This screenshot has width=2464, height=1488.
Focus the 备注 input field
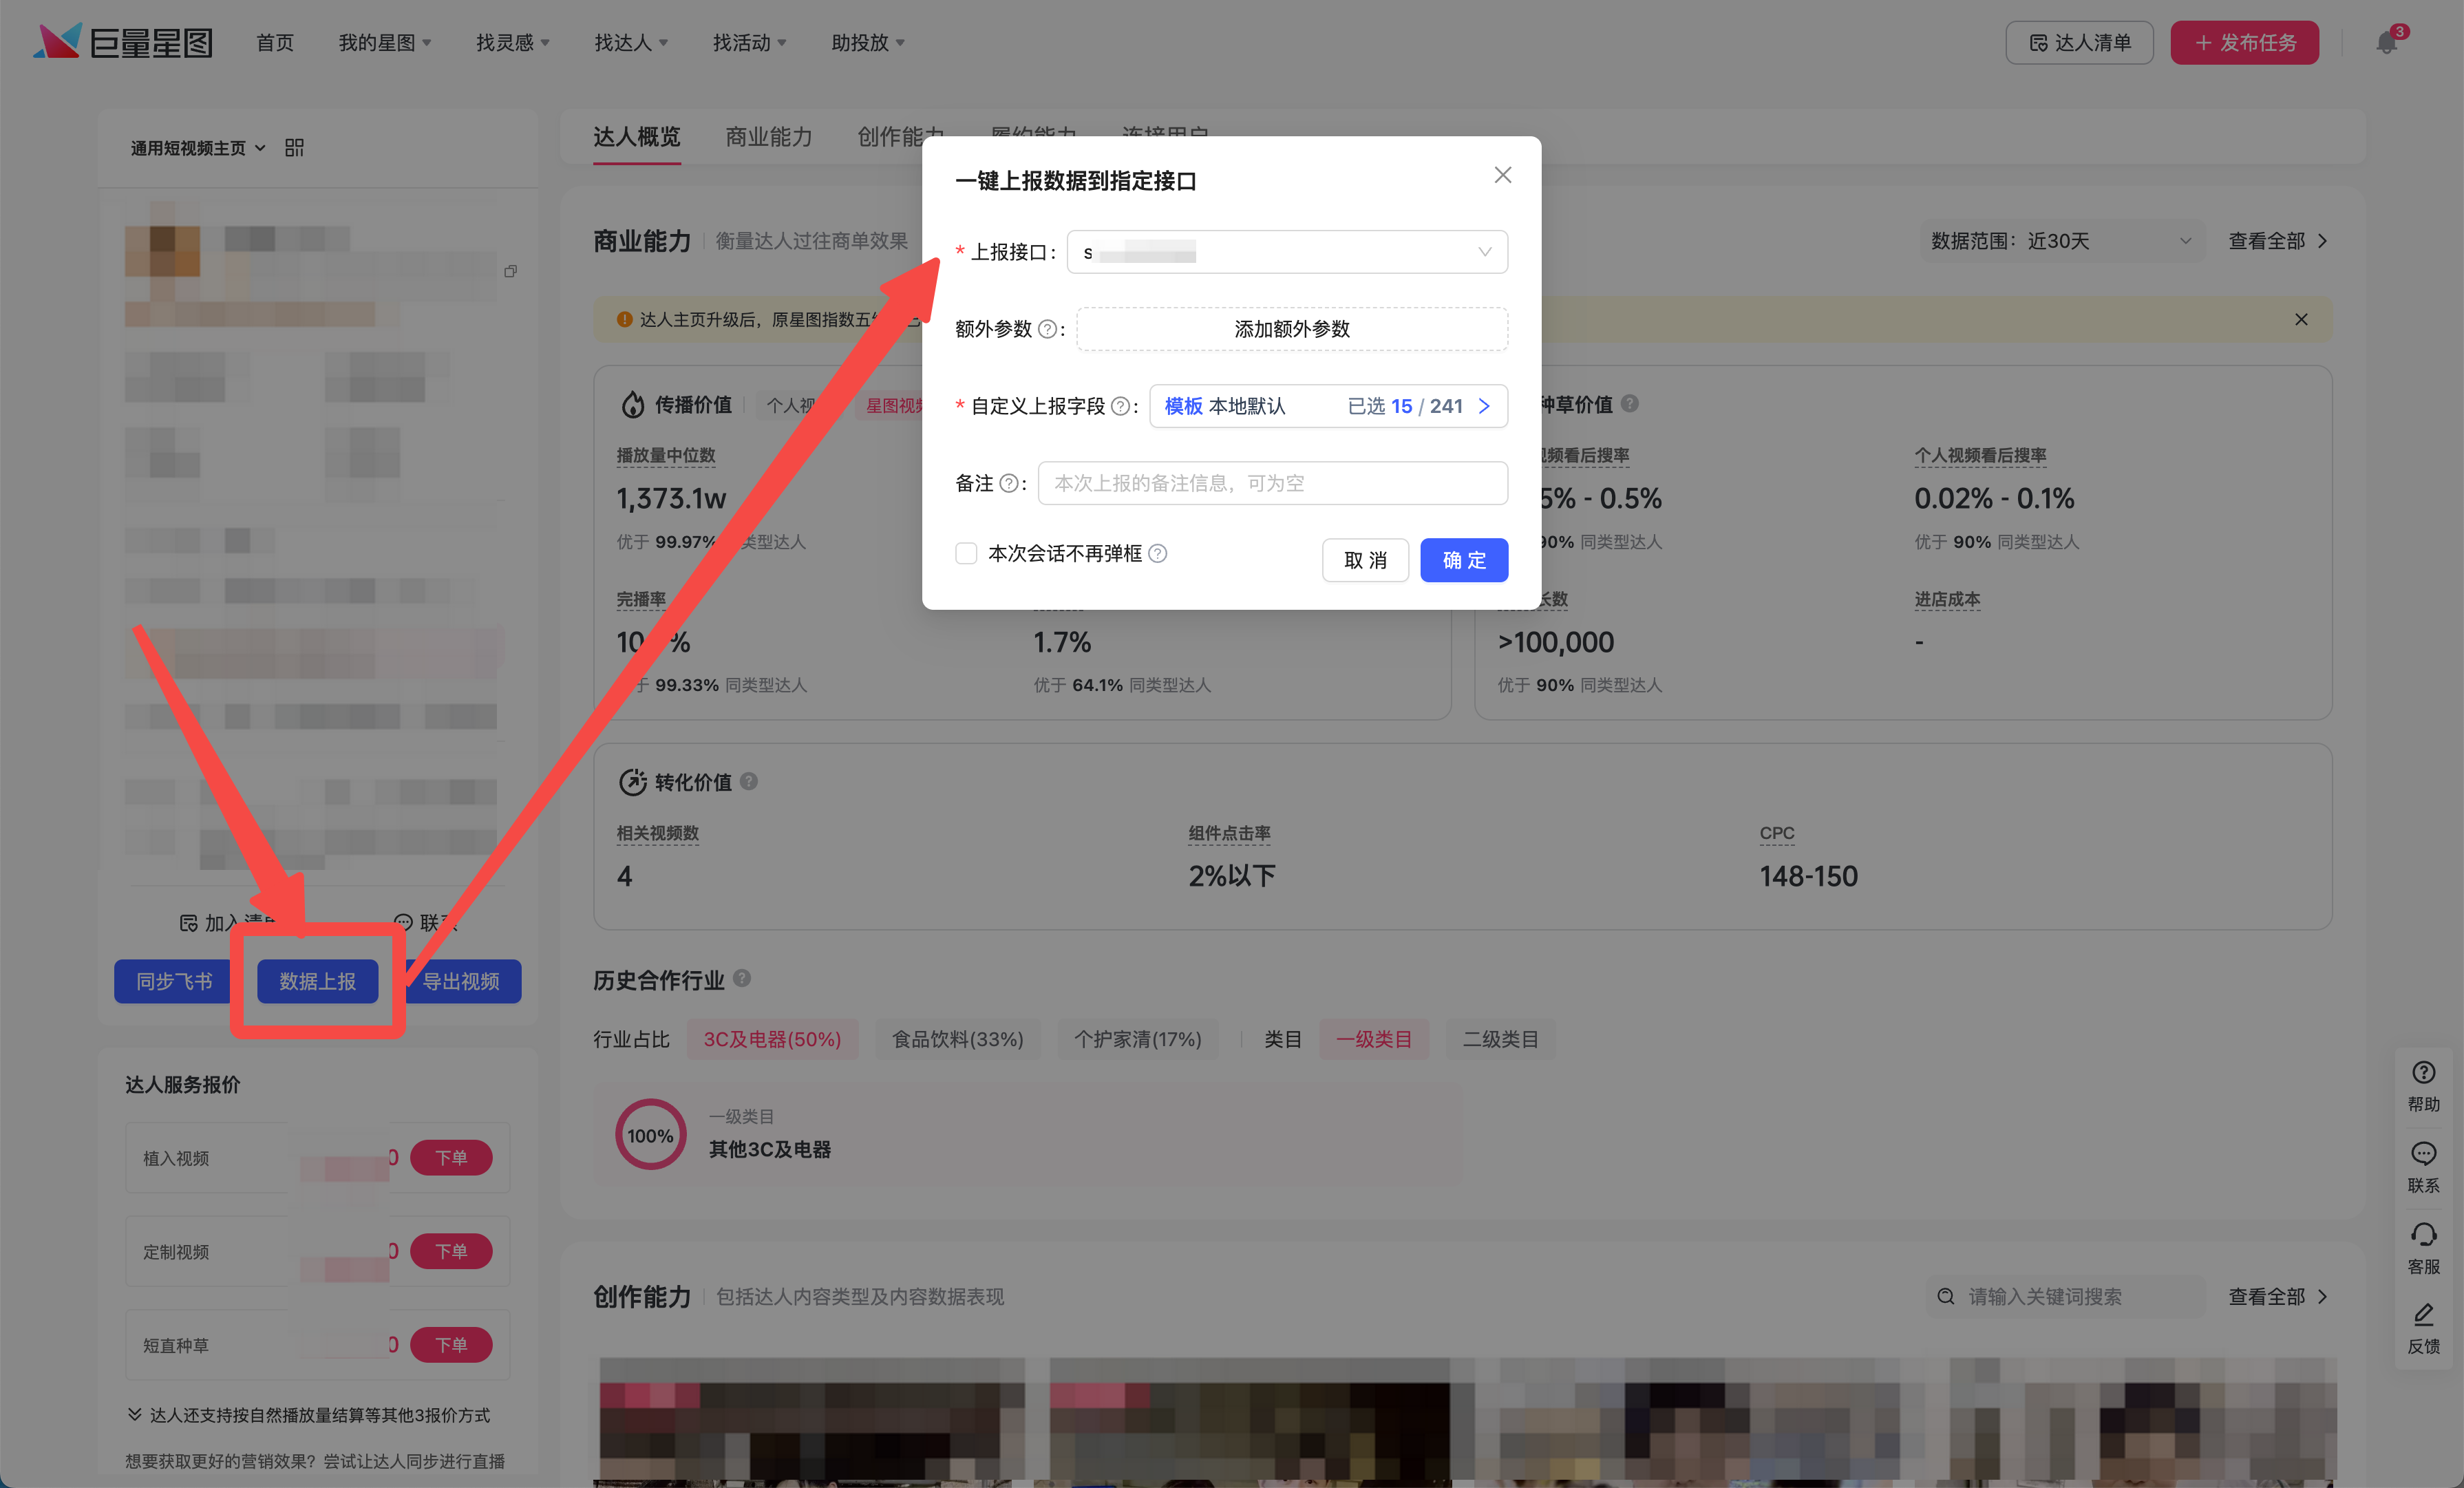click(x=1273, y=483)
